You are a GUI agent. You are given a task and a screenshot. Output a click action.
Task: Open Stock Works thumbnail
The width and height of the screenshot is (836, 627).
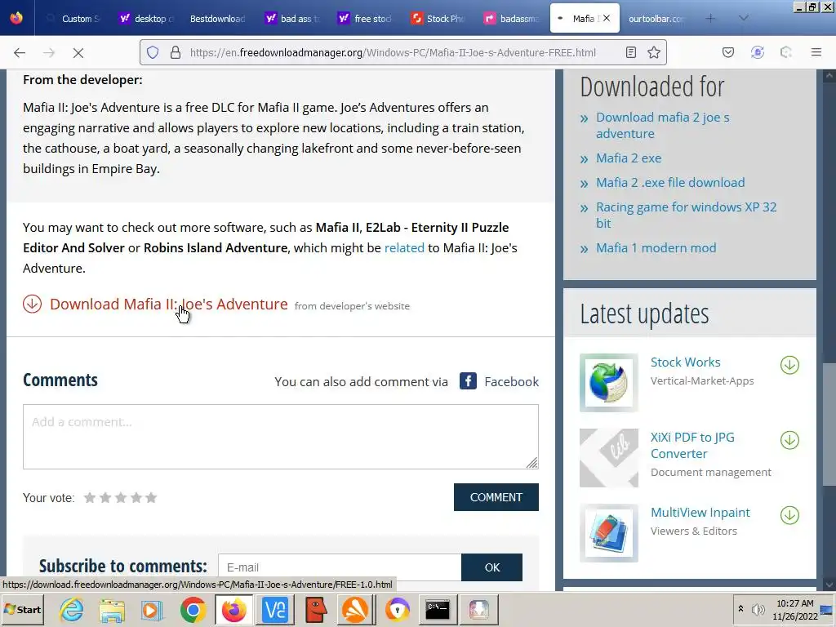tap(609, 383)
